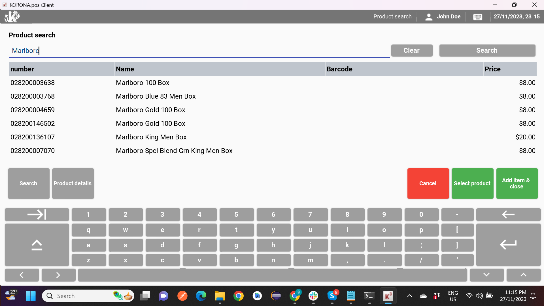This screenshot has width=544, height=306.
Task: Tap the space bar on virtual keyboard
Action: click(x=273, y=275)
